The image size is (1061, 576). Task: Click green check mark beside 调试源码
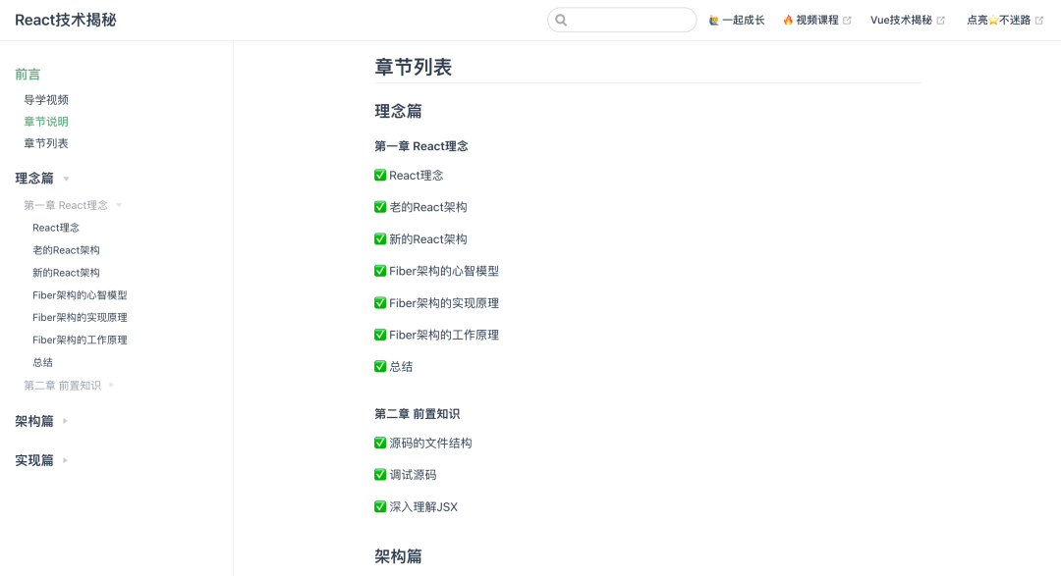380,475
